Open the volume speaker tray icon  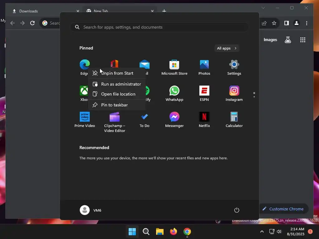pyautogui.click(x=279, y=232)
